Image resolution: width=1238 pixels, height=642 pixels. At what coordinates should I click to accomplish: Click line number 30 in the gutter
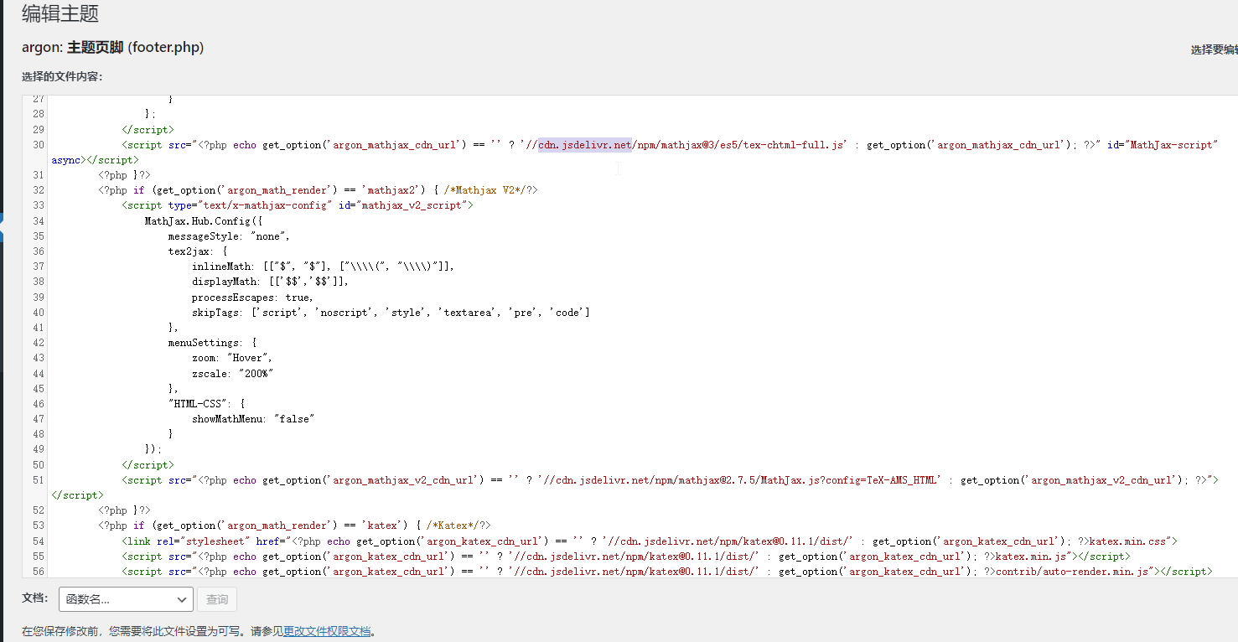39,145
